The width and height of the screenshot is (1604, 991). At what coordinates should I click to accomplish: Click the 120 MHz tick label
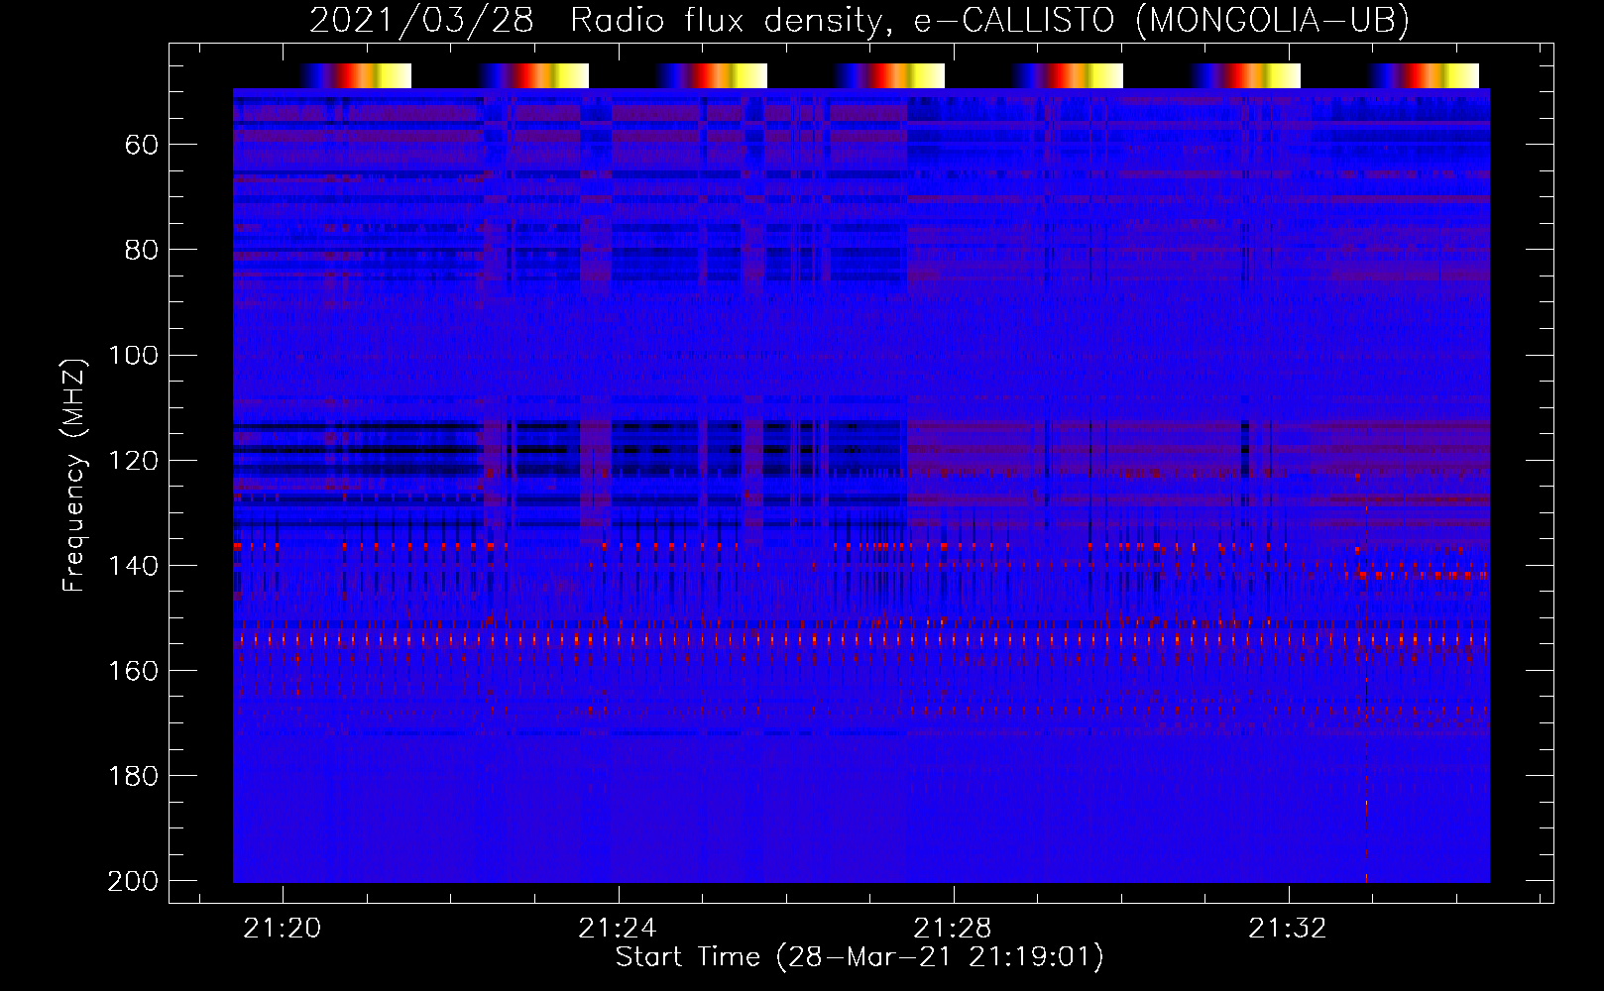pyautogui.click(x=133, y=461)
